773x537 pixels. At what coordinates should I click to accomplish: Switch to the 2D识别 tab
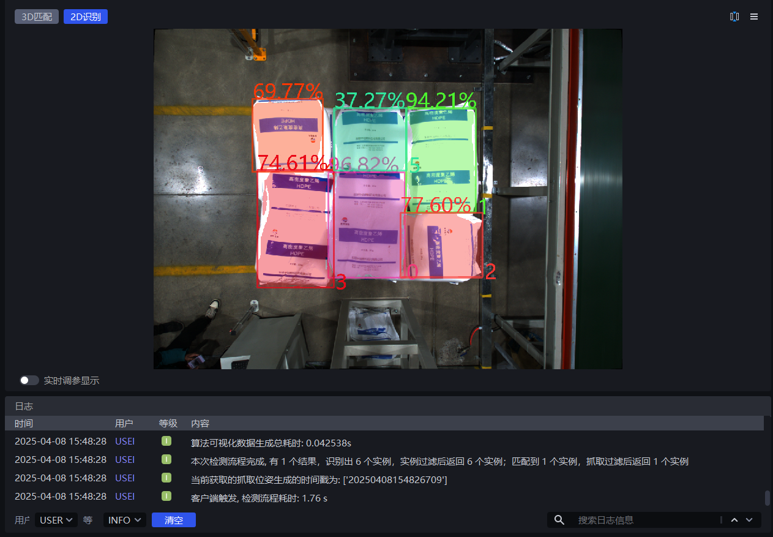[86, 17]
